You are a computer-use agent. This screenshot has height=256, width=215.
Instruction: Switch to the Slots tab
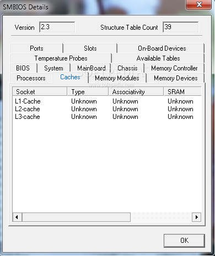point(90,48)
